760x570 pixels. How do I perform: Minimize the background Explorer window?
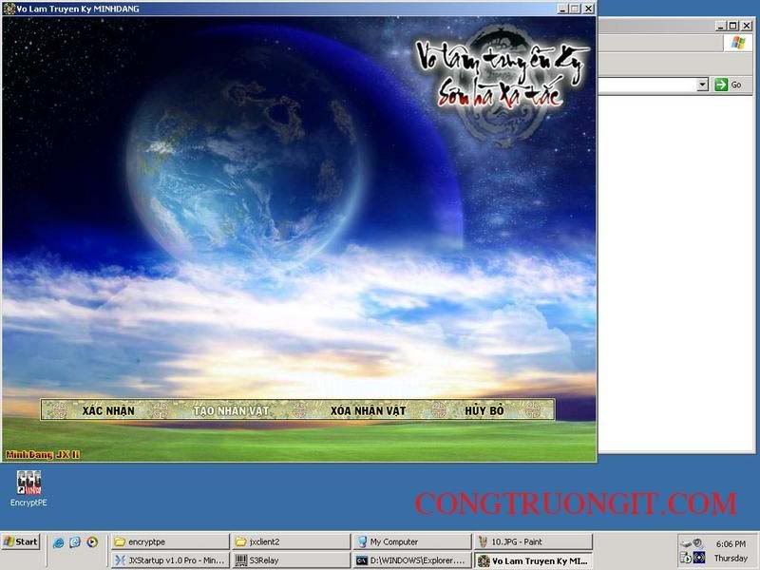coord(721,26)
